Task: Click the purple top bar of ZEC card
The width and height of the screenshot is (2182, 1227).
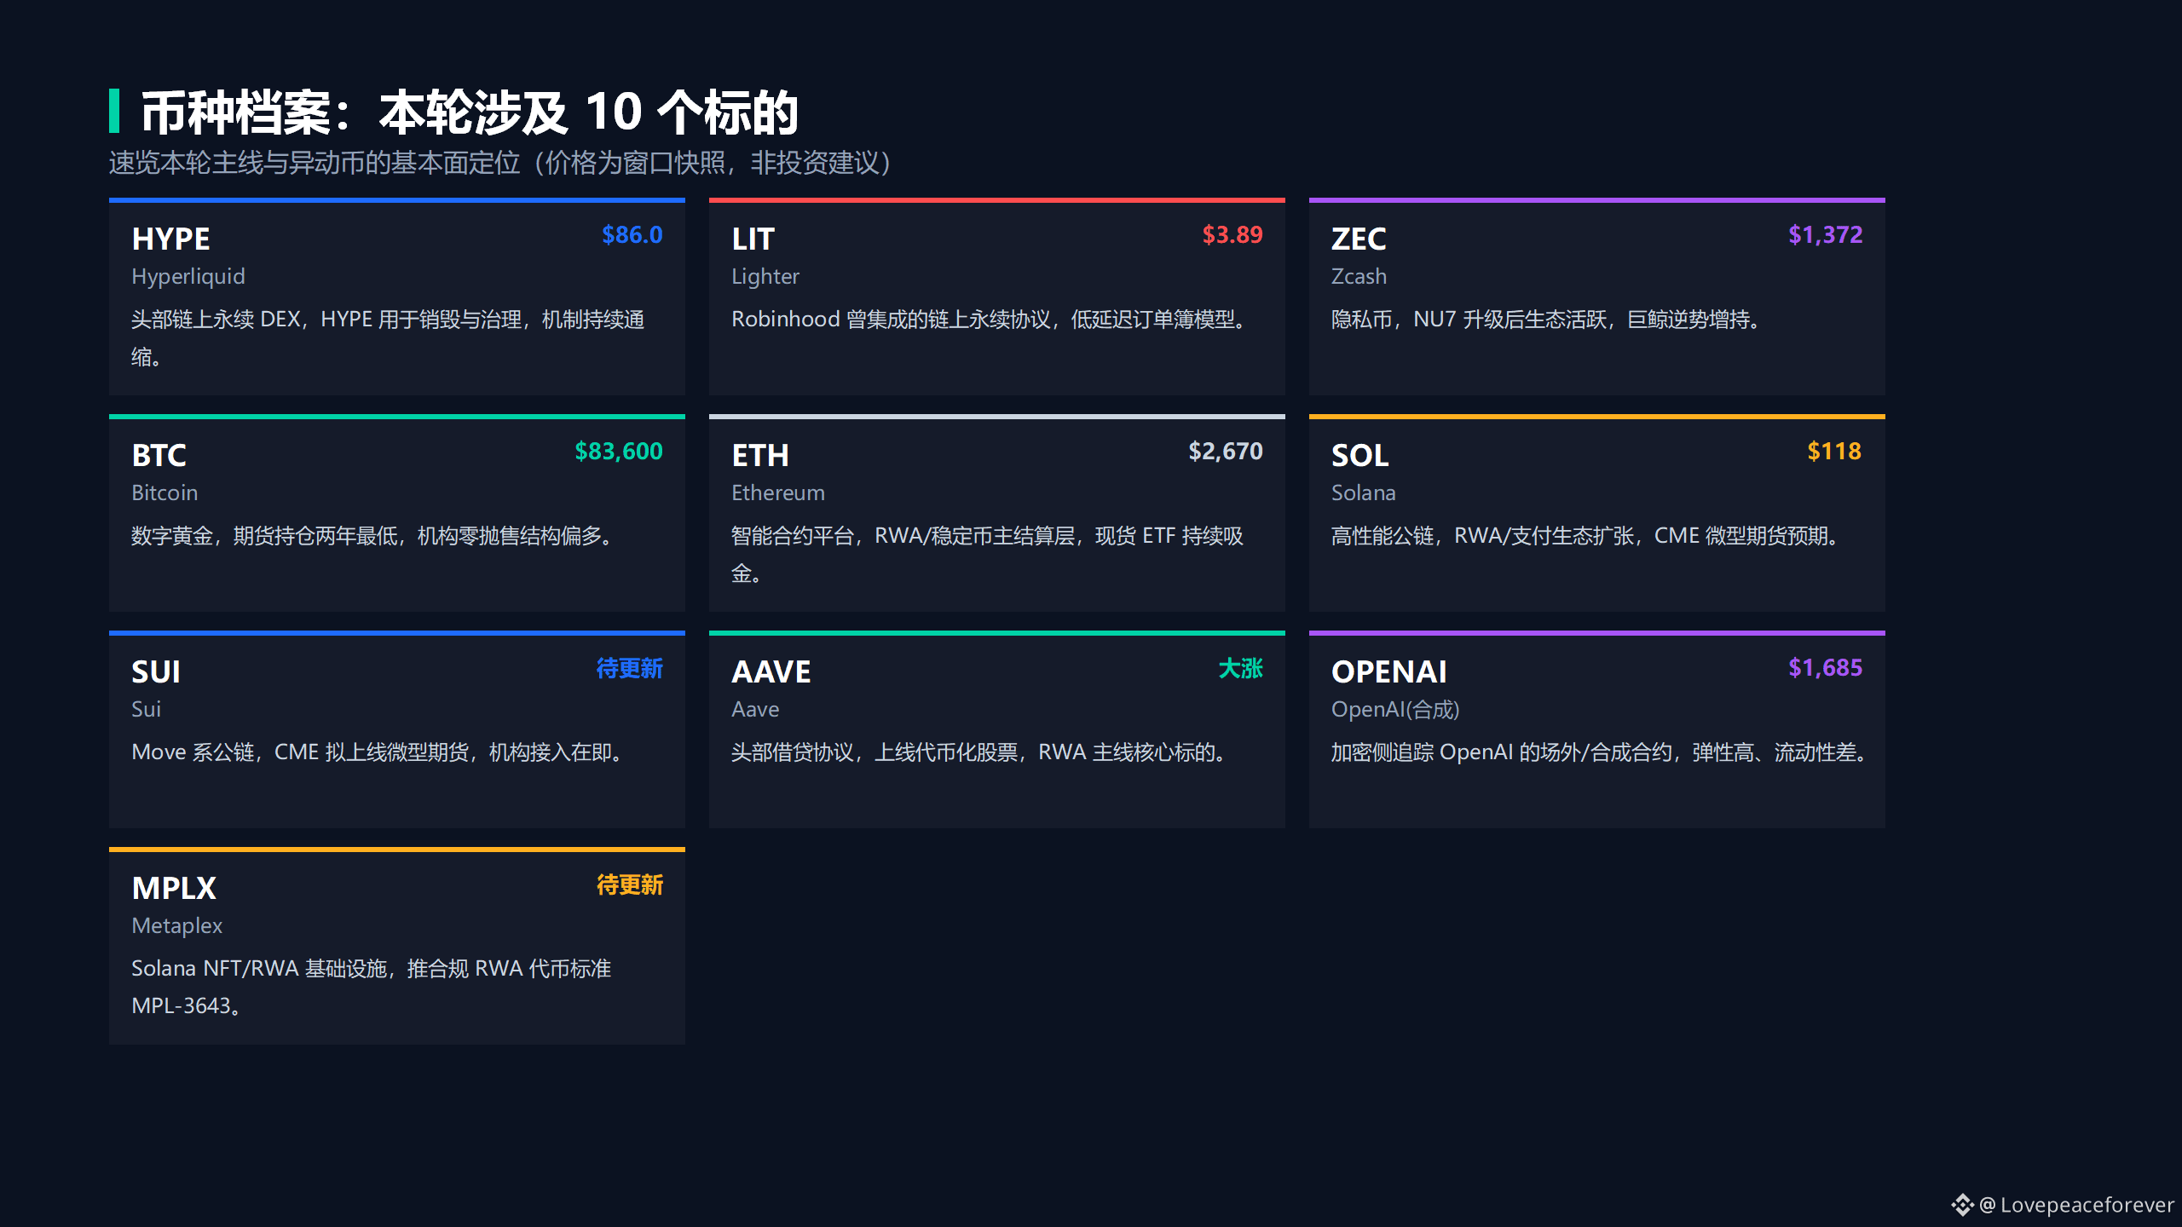Action: pyautogui.click(x=1596, y=200)
